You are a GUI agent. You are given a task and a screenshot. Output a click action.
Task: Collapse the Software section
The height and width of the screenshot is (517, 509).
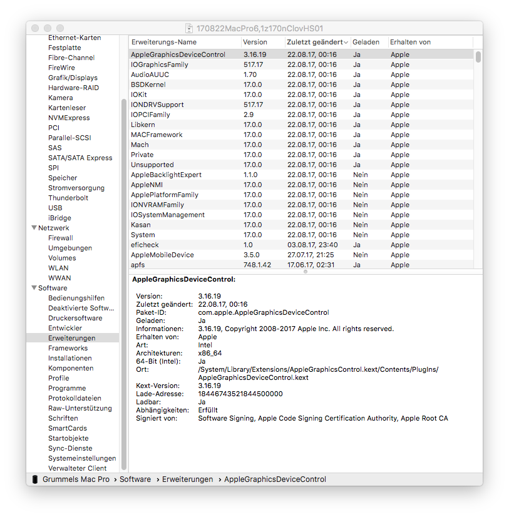pos(34,288)
